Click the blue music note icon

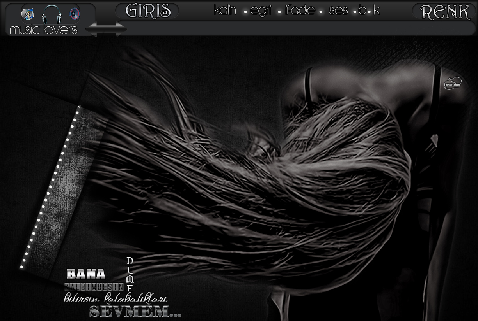pyautogui.click(x=27, y=14)
